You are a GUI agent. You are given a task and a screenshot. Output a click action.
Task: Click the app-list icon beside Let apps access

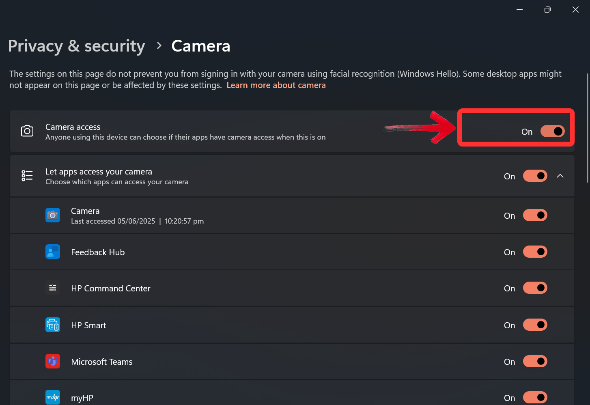[27, 175]
